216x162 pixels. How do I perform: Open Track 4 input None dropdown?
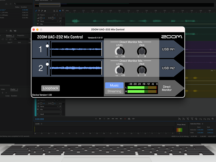(49, 106)
